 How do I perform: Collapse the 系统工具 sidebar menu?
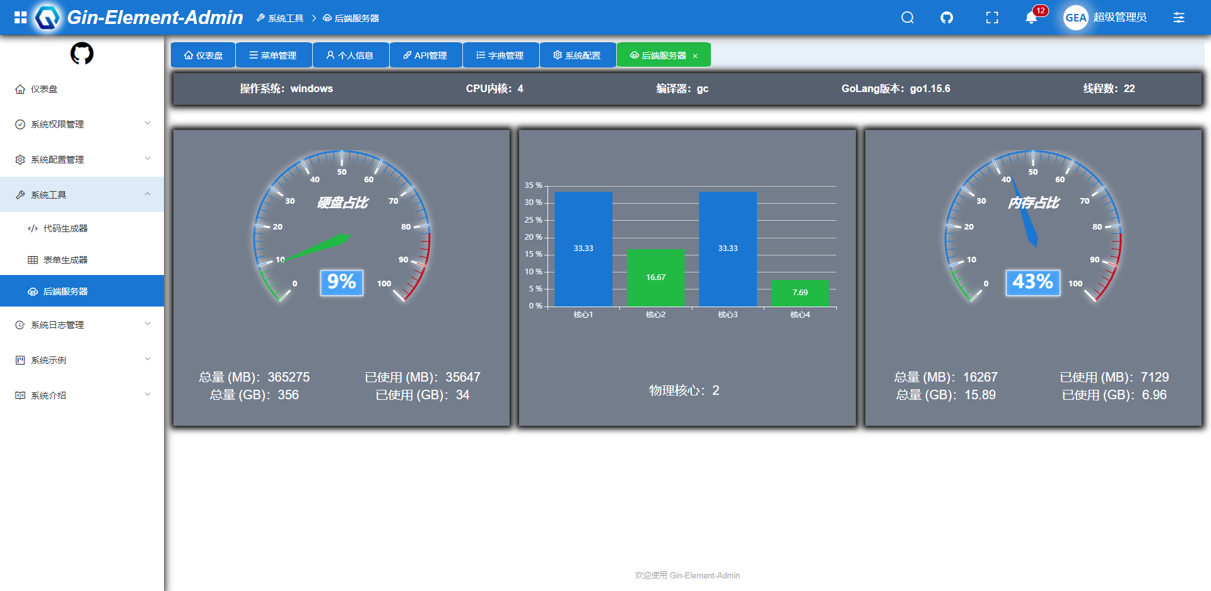coord(82,195)
